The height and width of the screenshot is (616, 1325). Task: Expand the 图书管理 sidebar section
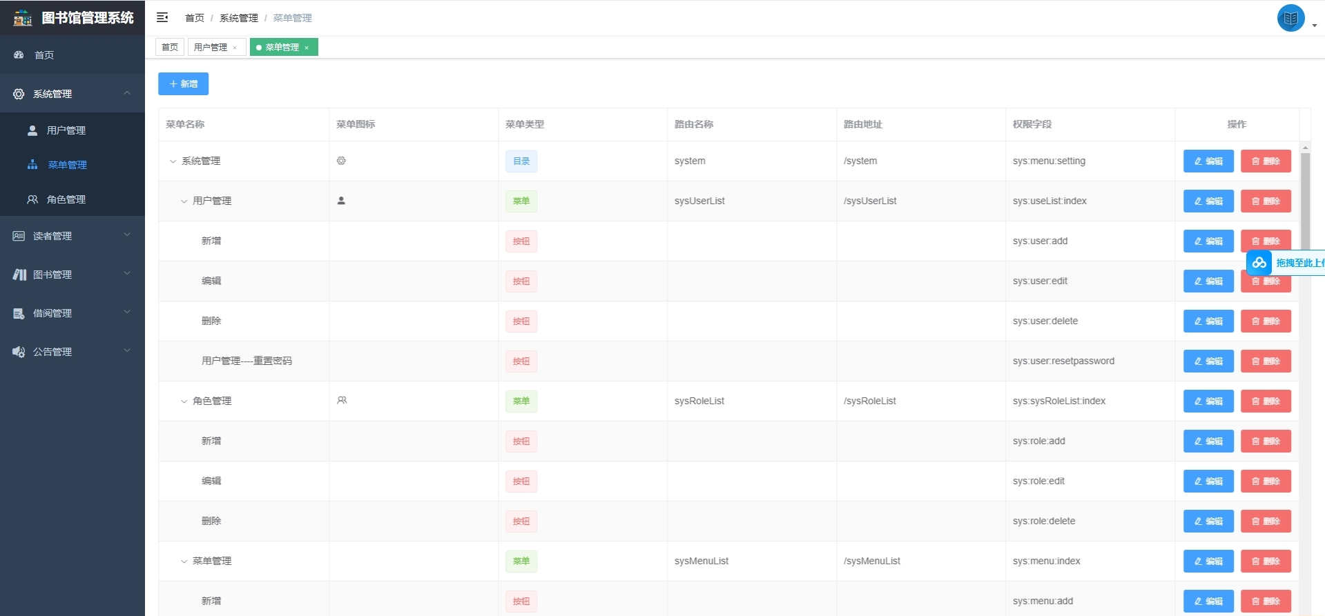72,275
